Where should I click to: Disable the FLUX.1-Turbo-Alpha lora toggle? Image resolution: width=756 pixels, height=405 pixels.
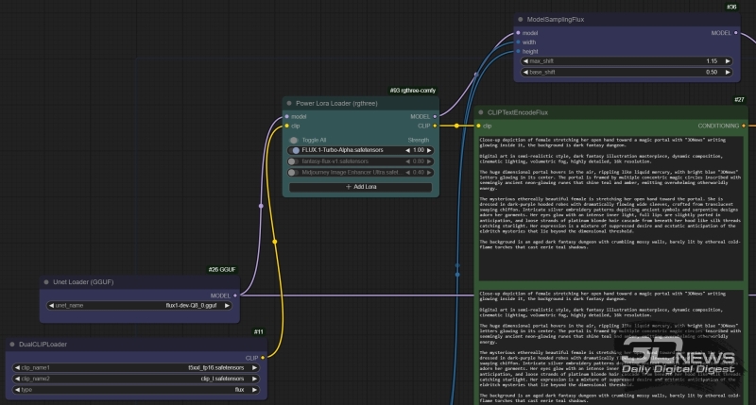pos(295,149)
